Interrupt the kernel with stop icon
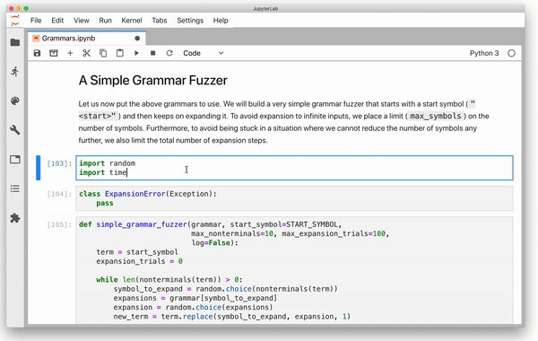 (x=153, y=53)
